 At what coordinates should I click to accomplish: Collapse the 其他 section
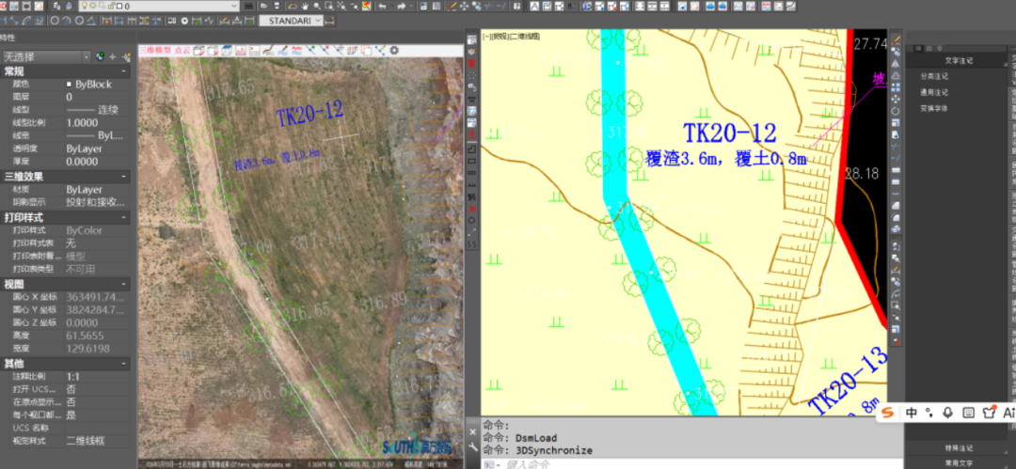coord(124,364)
